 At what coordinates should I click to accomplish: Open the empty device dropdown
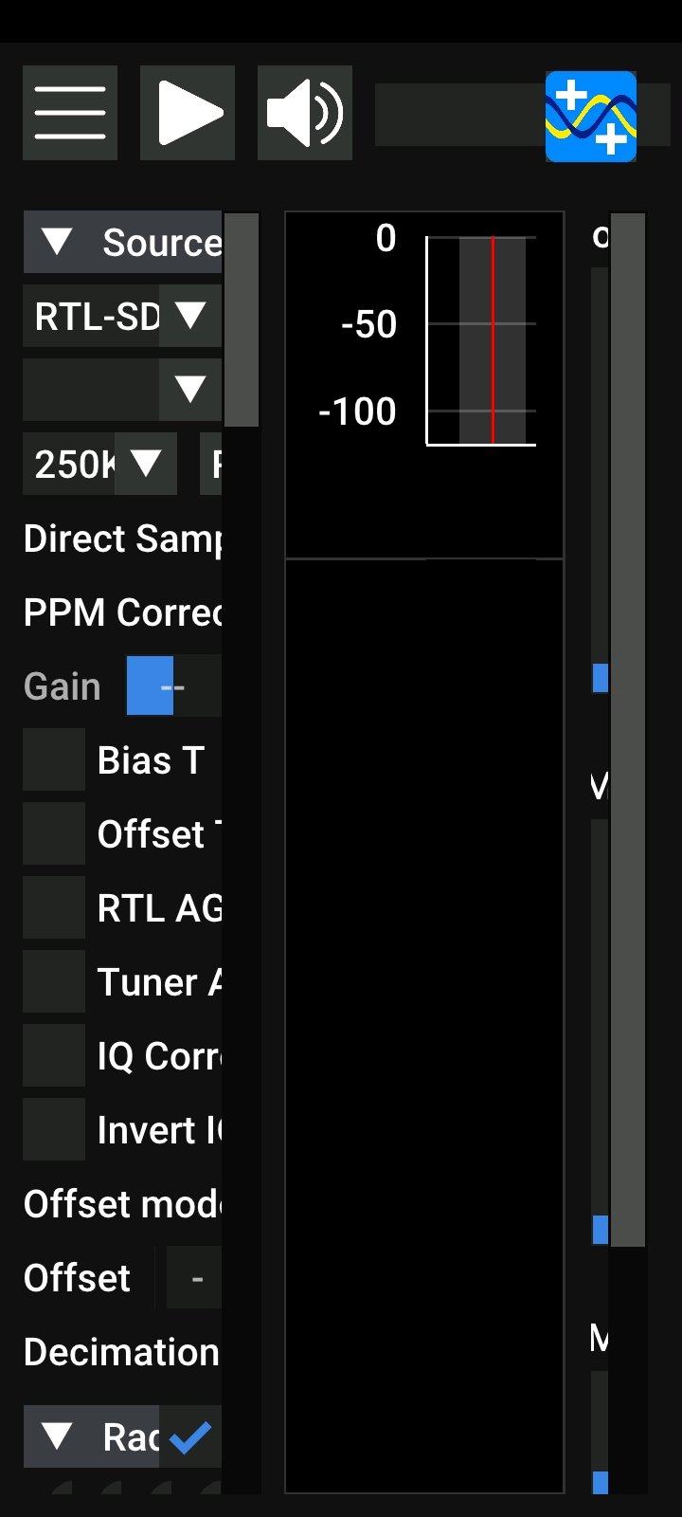point(122,390)
